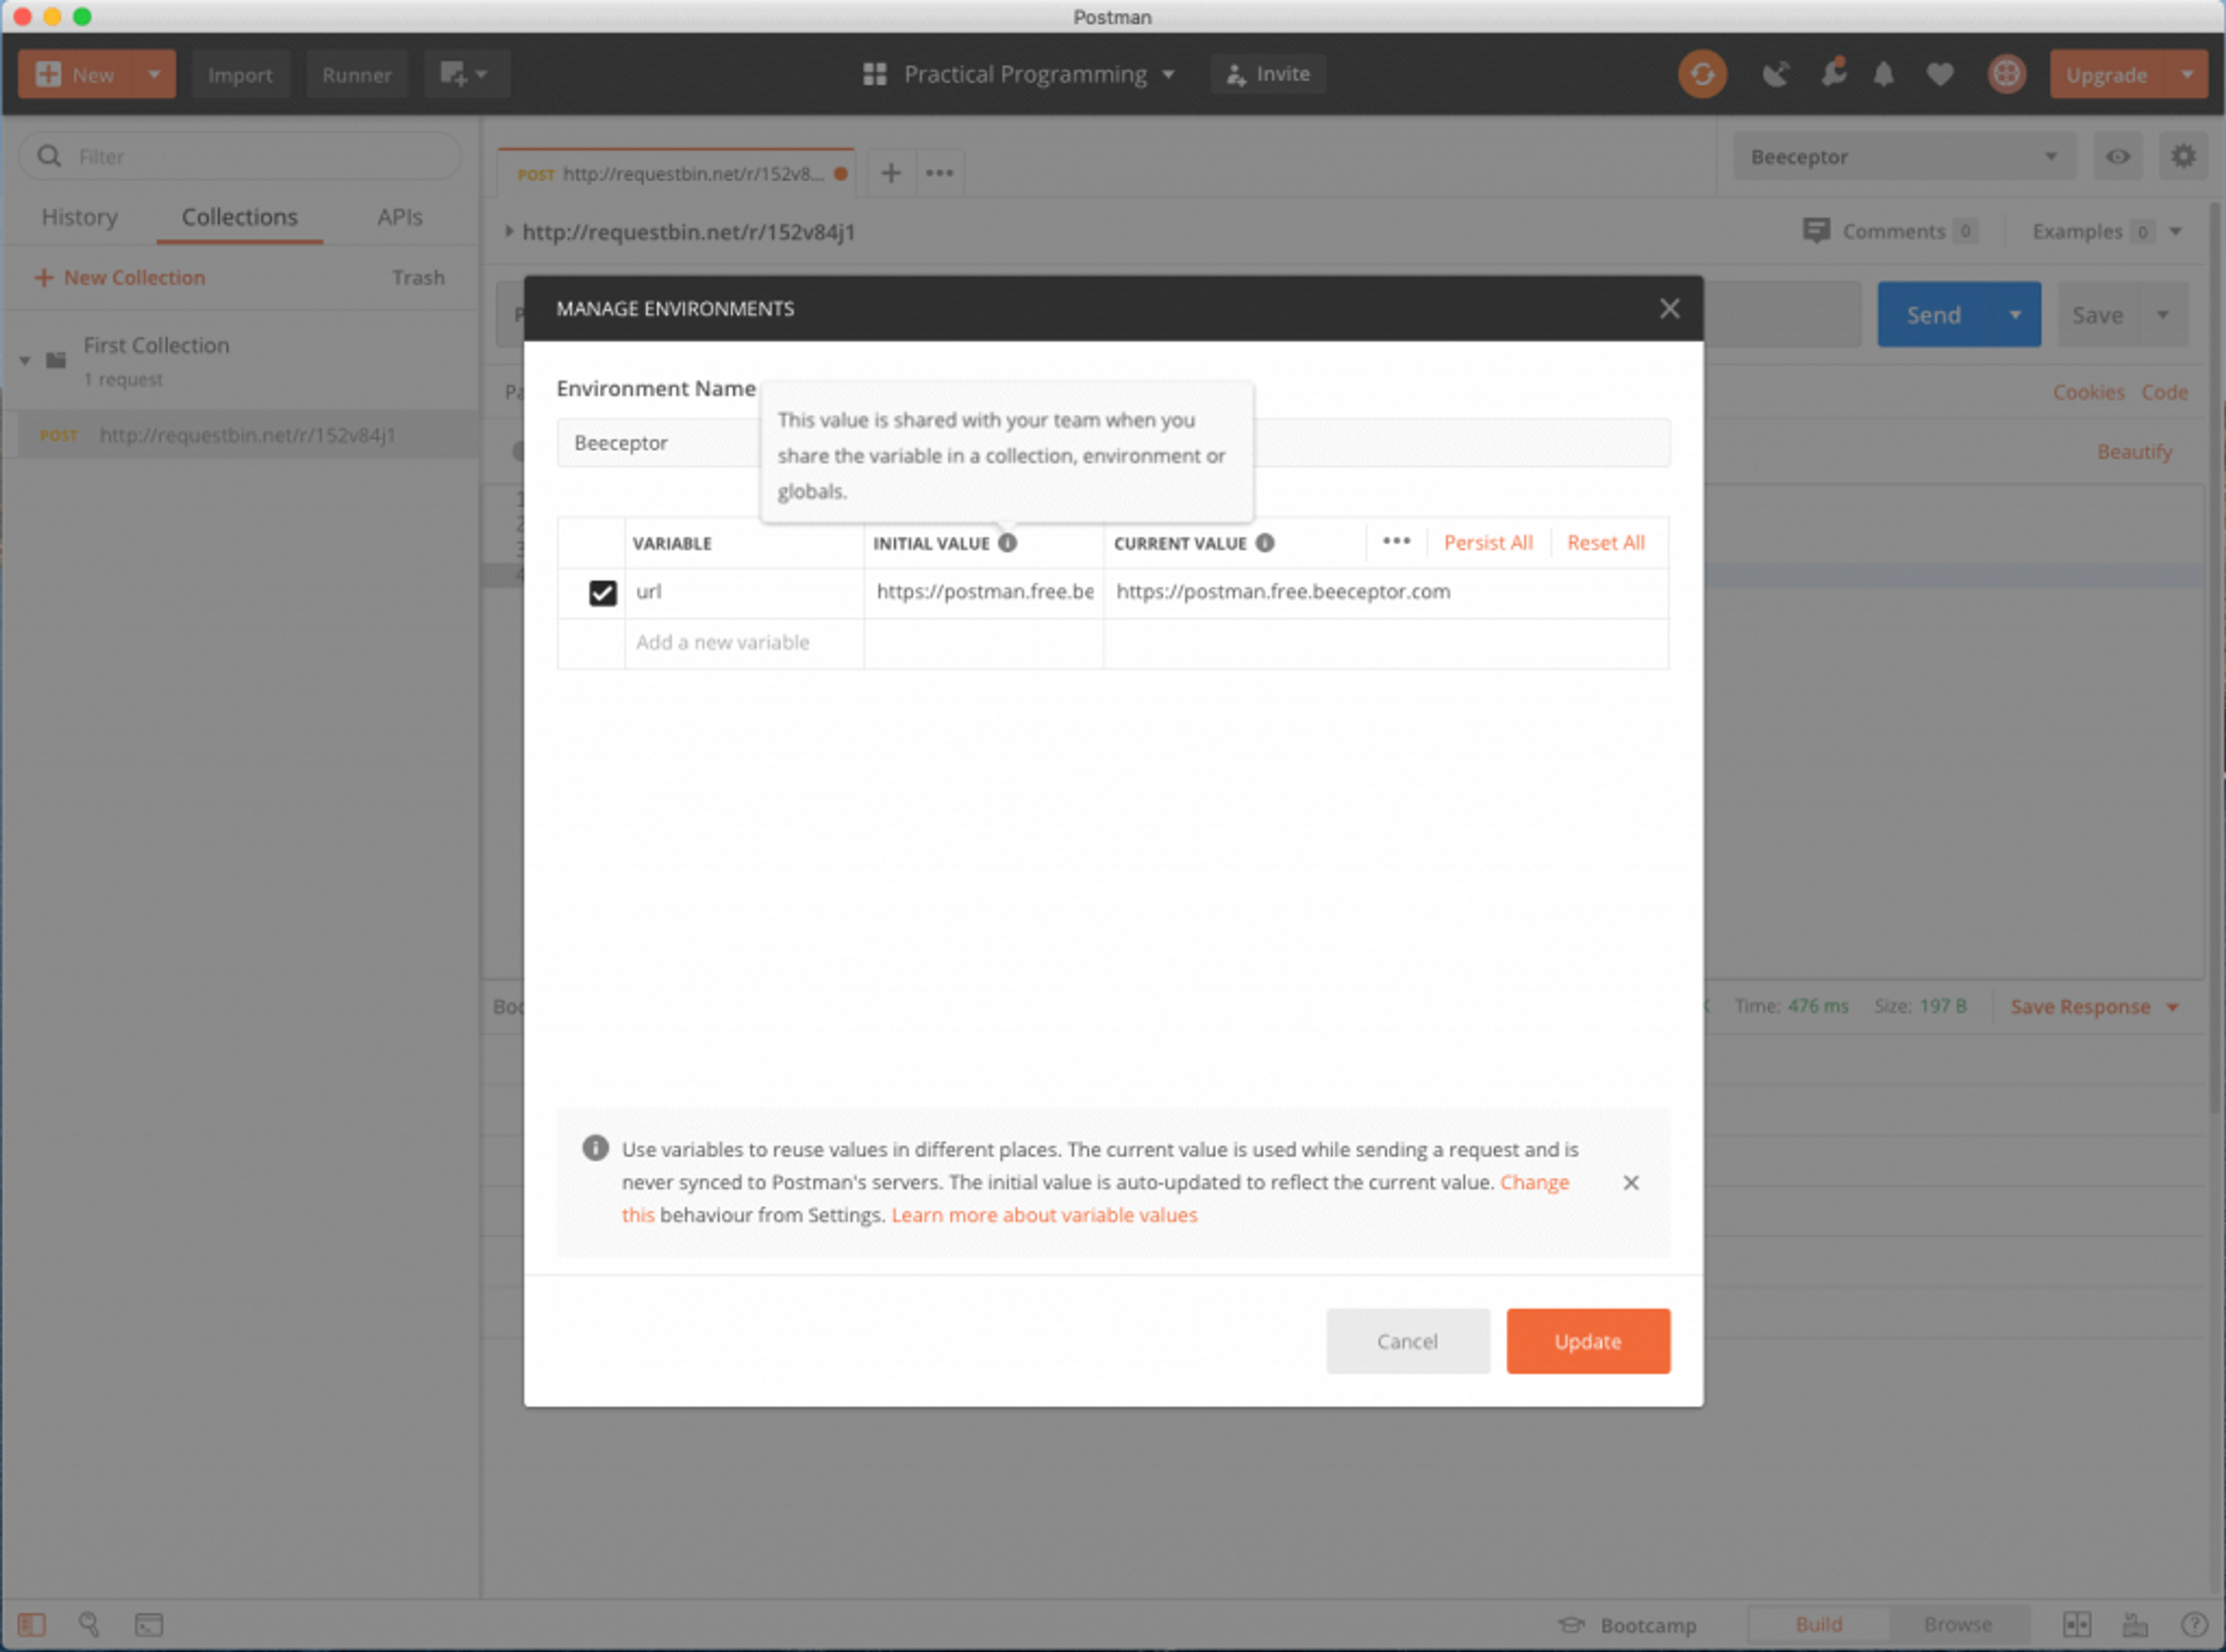
Task: Open the satellite capture requests icon
Action: 1775,74
